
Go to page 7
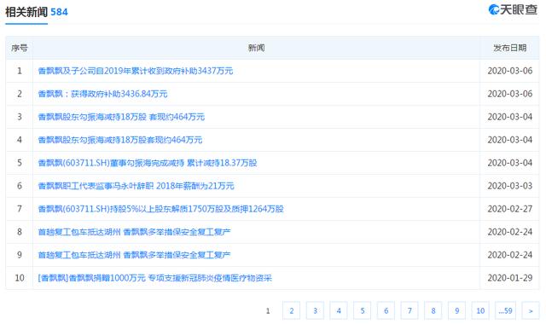[409, 310]
